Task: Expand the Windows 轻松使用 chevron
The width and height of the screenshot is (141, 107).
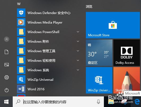Action: coord(78,60)
